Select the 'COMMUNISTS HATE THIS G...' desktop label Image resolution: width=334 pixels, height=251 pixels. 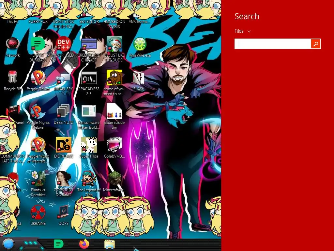(x=13, y=159)
